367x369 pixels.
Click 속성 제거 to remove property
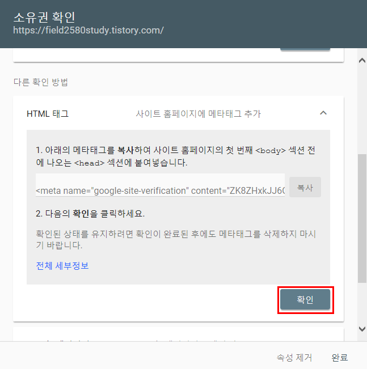click(x=294, y=358)
